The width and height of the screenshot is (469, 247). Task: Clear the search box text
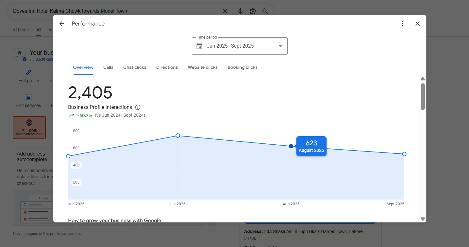(x=225, y=11)
